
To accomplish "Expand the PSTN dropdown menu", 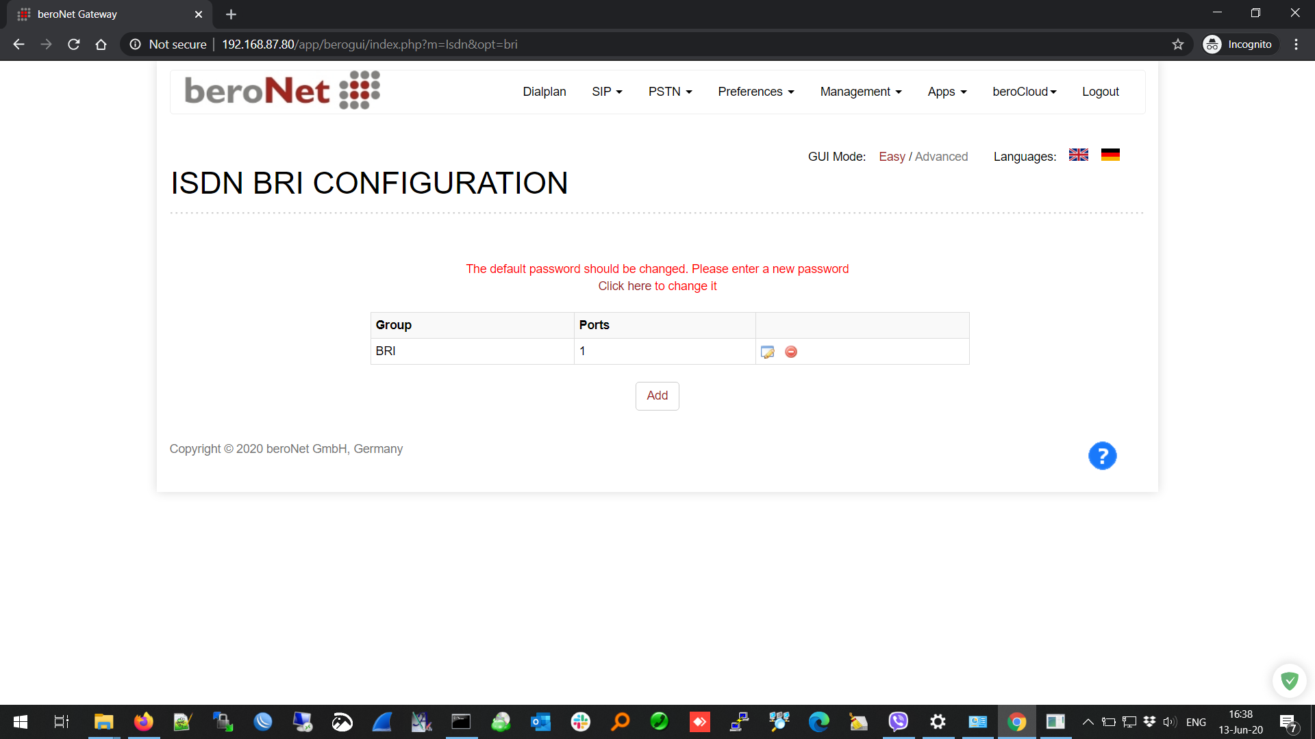I will coord(670,92).
